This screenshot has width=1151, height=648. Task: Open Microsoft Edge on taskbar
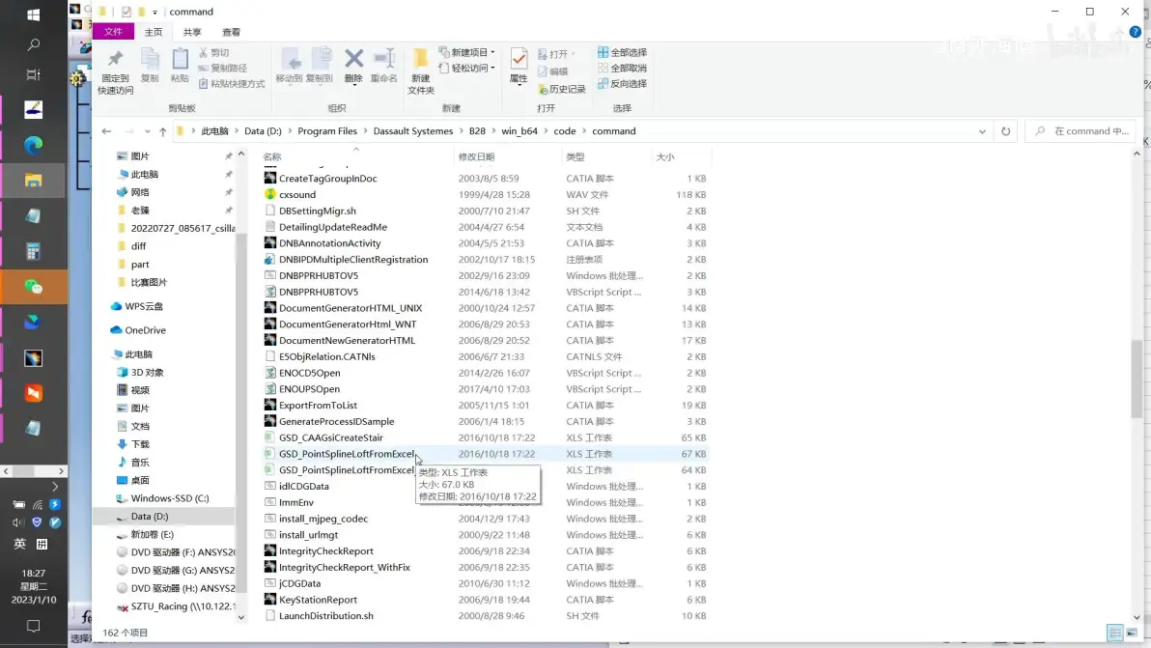pos(33,145)
